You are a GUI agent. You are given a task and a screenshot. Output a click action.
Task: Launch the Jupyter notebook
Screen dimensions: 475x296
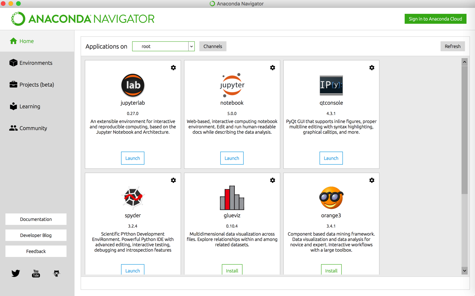pyautogui.click(x=232, y=158)
